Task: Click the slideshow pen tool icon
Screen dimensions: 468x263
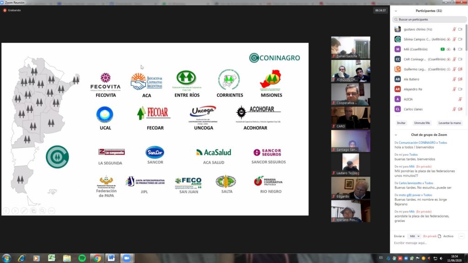Action: point(24,210)
